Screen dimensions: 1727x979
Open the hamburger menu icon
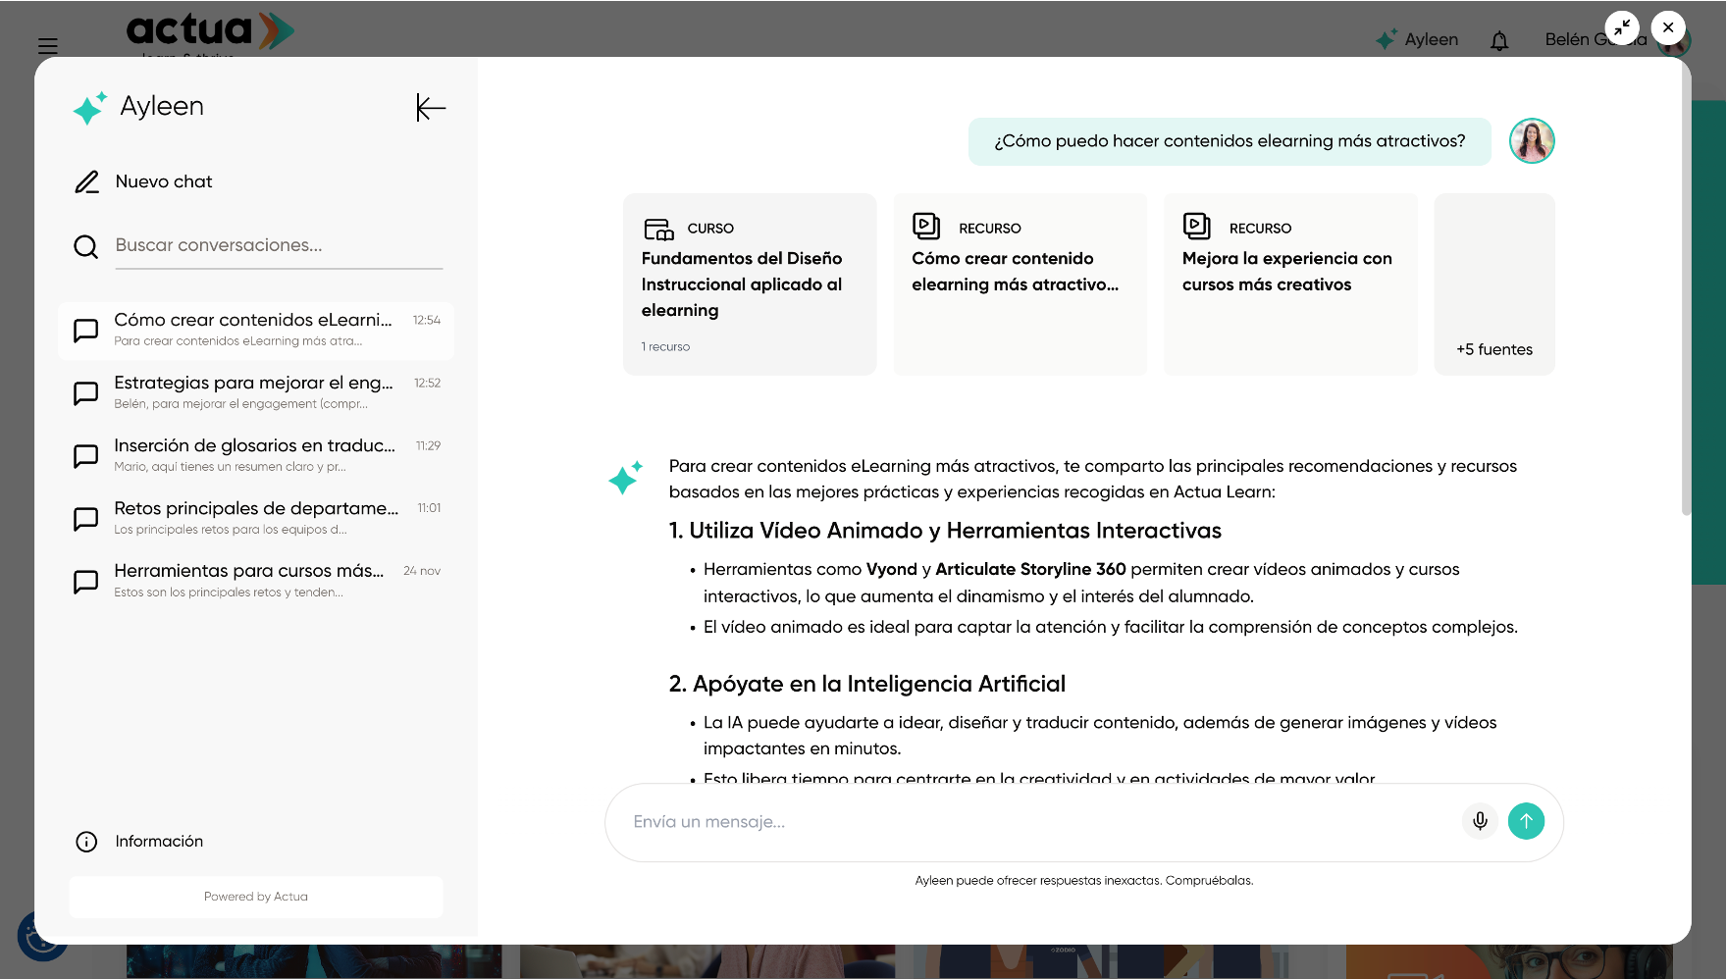(48, 46)
